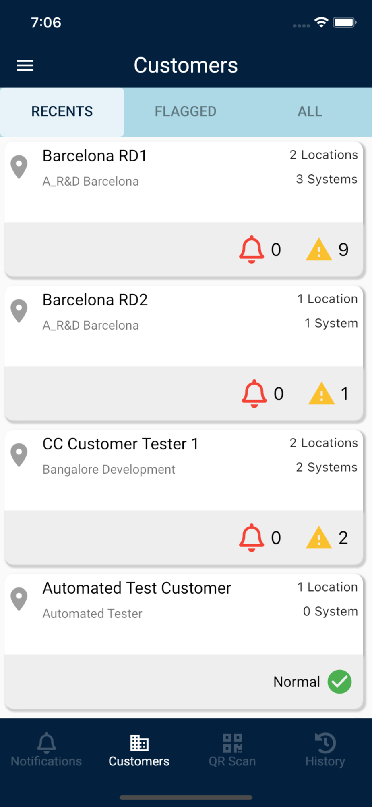Image resolution: width=372 pixels, height=807 pixels.
Task: Open the History tab
Action: pyautogui.click(x=325, y=751)
